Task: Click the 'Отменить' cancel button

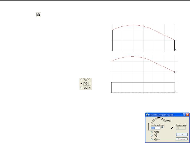Action: tap(182, 139)
